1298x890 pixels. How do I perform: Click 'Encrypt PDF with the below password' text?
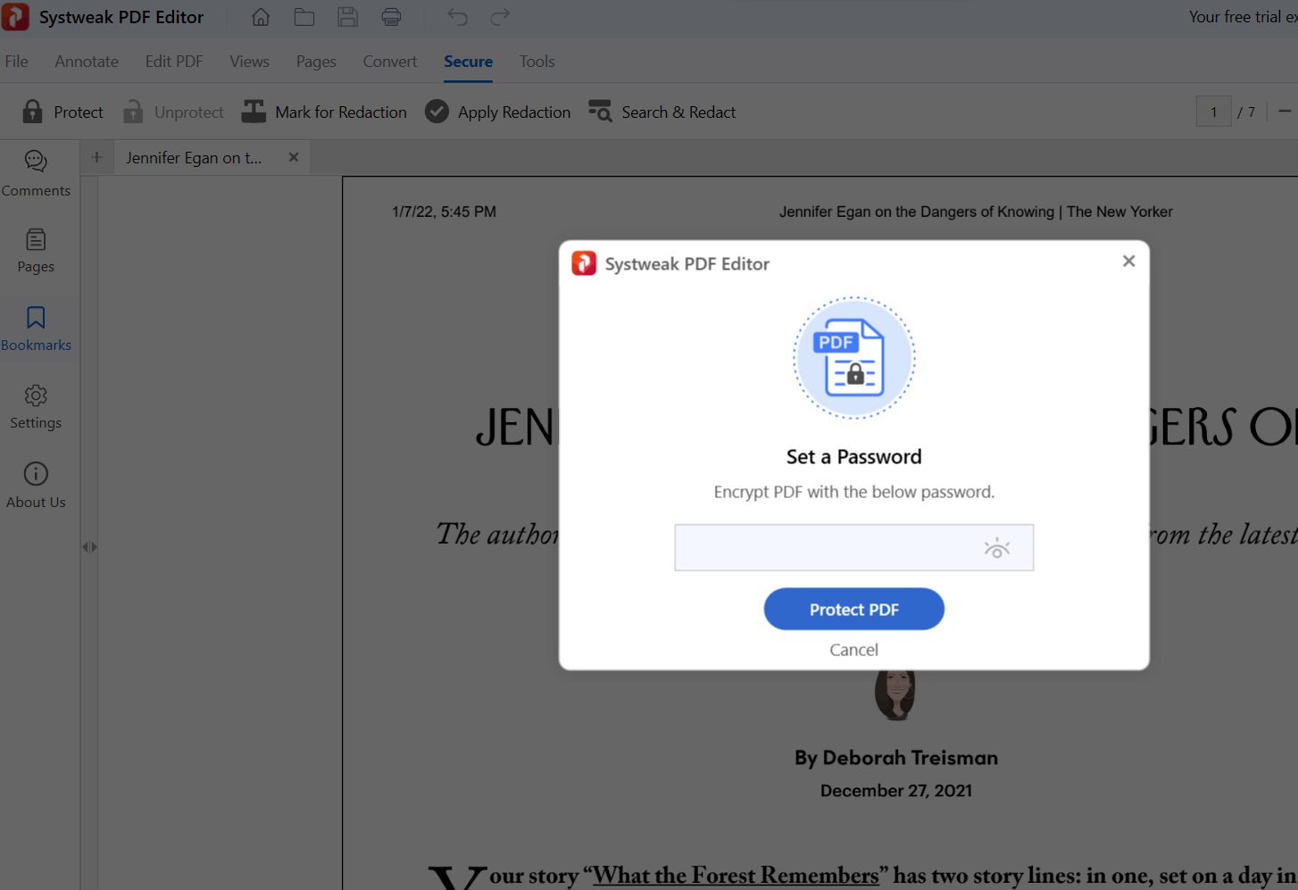tap(854, 492)
